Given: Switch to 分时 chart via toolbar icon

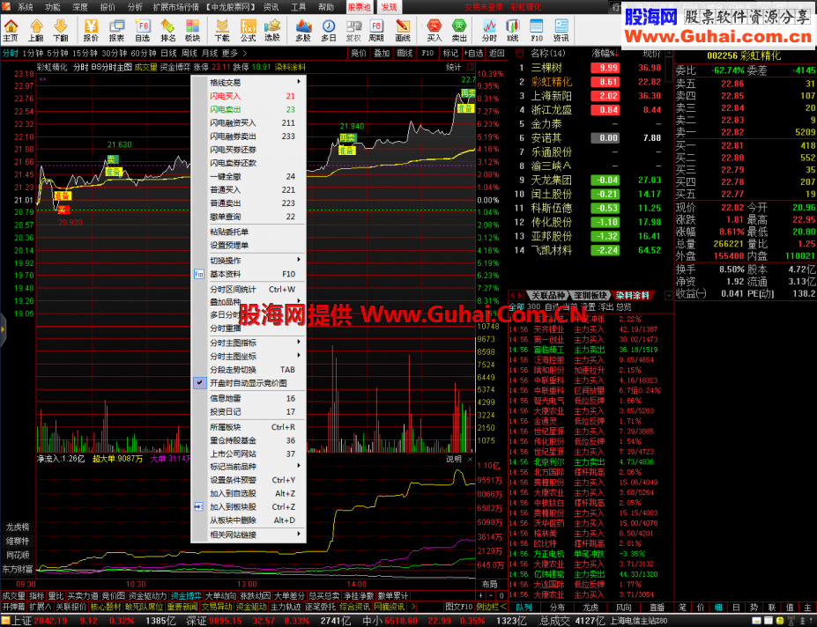Looking at the screenshot, I should 489,30.
